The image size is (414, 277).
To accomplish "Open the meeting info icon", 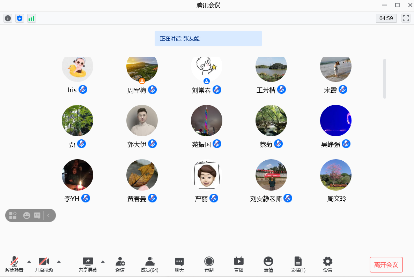I will pos(8,18).
